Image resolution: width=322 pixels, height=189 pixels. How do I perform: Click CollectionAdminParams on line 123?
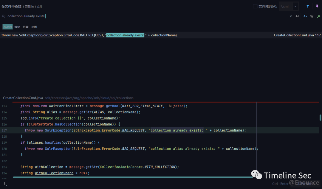click(x=121, y=167)
